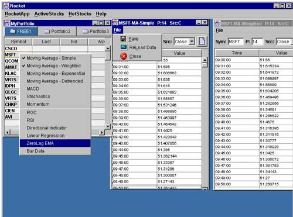Screen dimensions: 293x217
Task: Select Bar Data from context menu
Action: click(x=55, y=151)
